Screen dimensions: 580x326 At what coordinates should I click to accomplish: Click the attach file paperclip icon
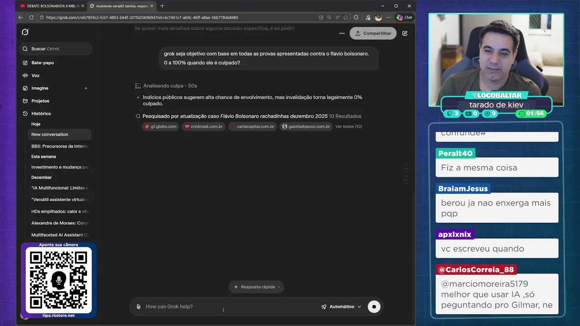139,307
